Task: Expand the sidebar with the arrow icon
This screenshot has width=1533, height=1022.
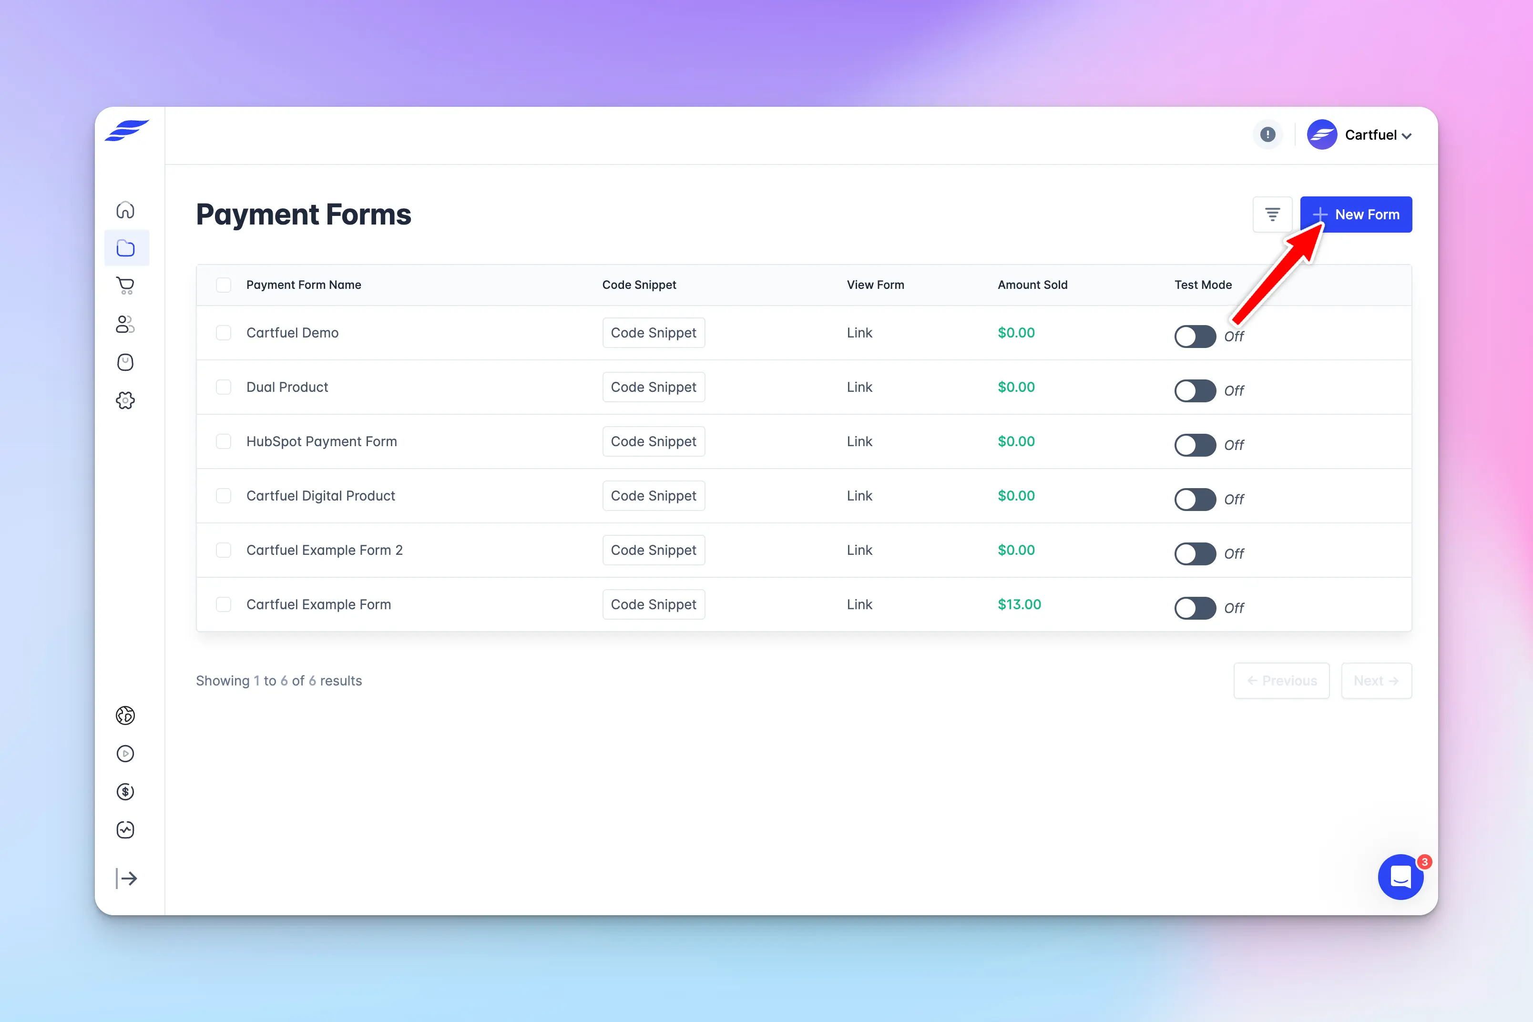Action: click(x=126, y=879)
